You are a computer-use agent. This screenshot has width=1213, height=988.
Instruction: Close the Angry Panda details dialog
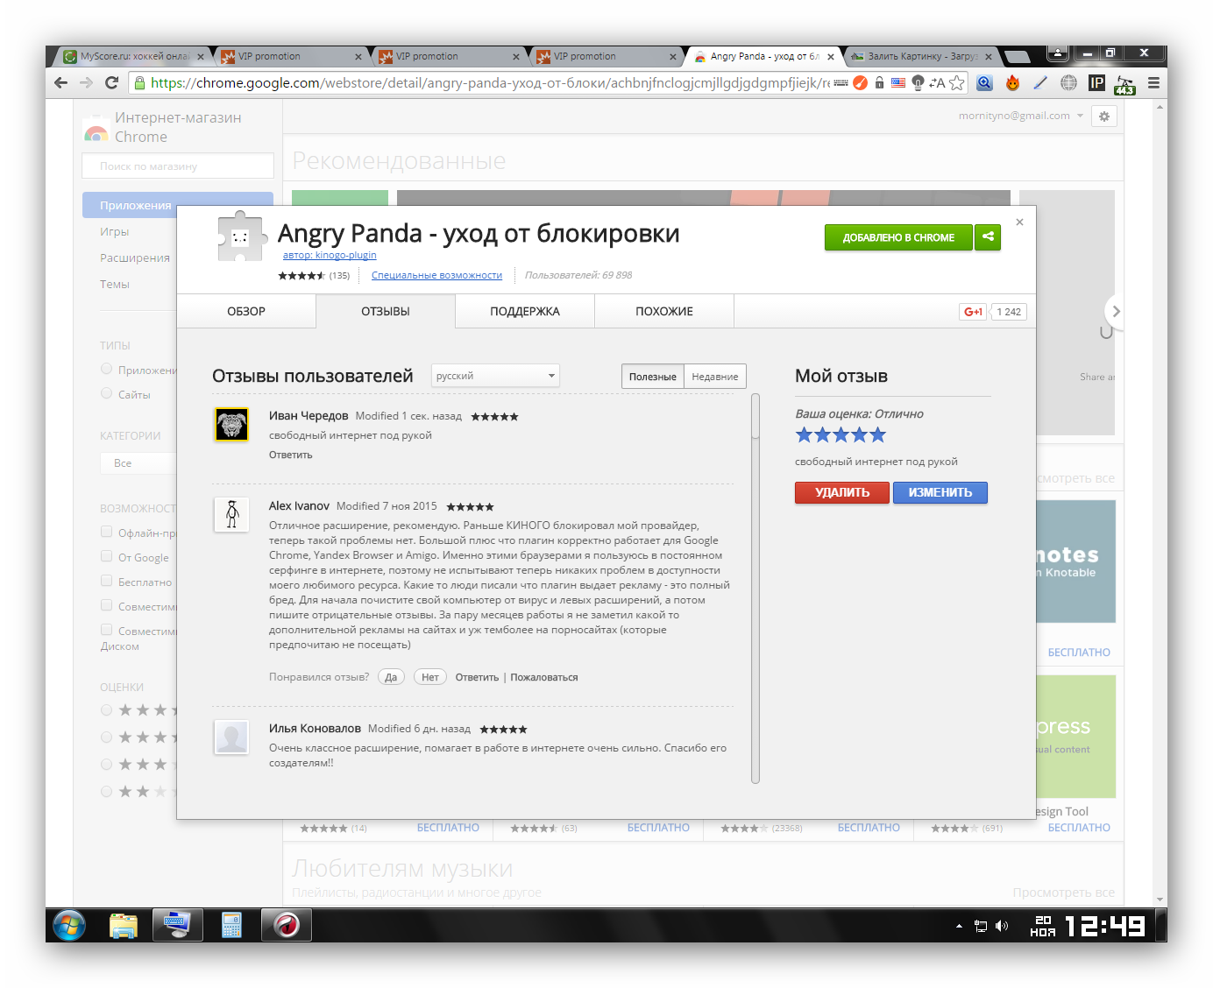[1019, 222]
